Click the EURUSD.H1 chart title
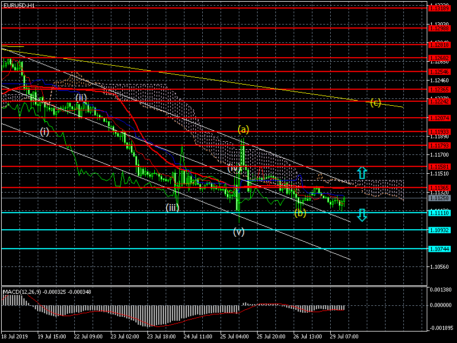Viewport: 457px width, 343px height. click(19, 5)
